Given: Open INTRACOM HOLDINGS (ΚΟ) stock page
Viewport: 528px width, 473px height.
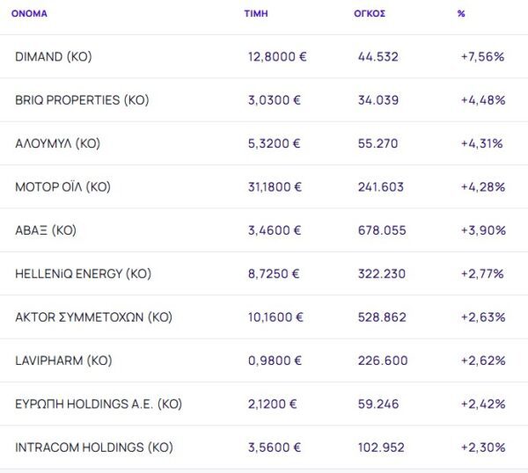Looking at the screenshot, I should [94, 448].
